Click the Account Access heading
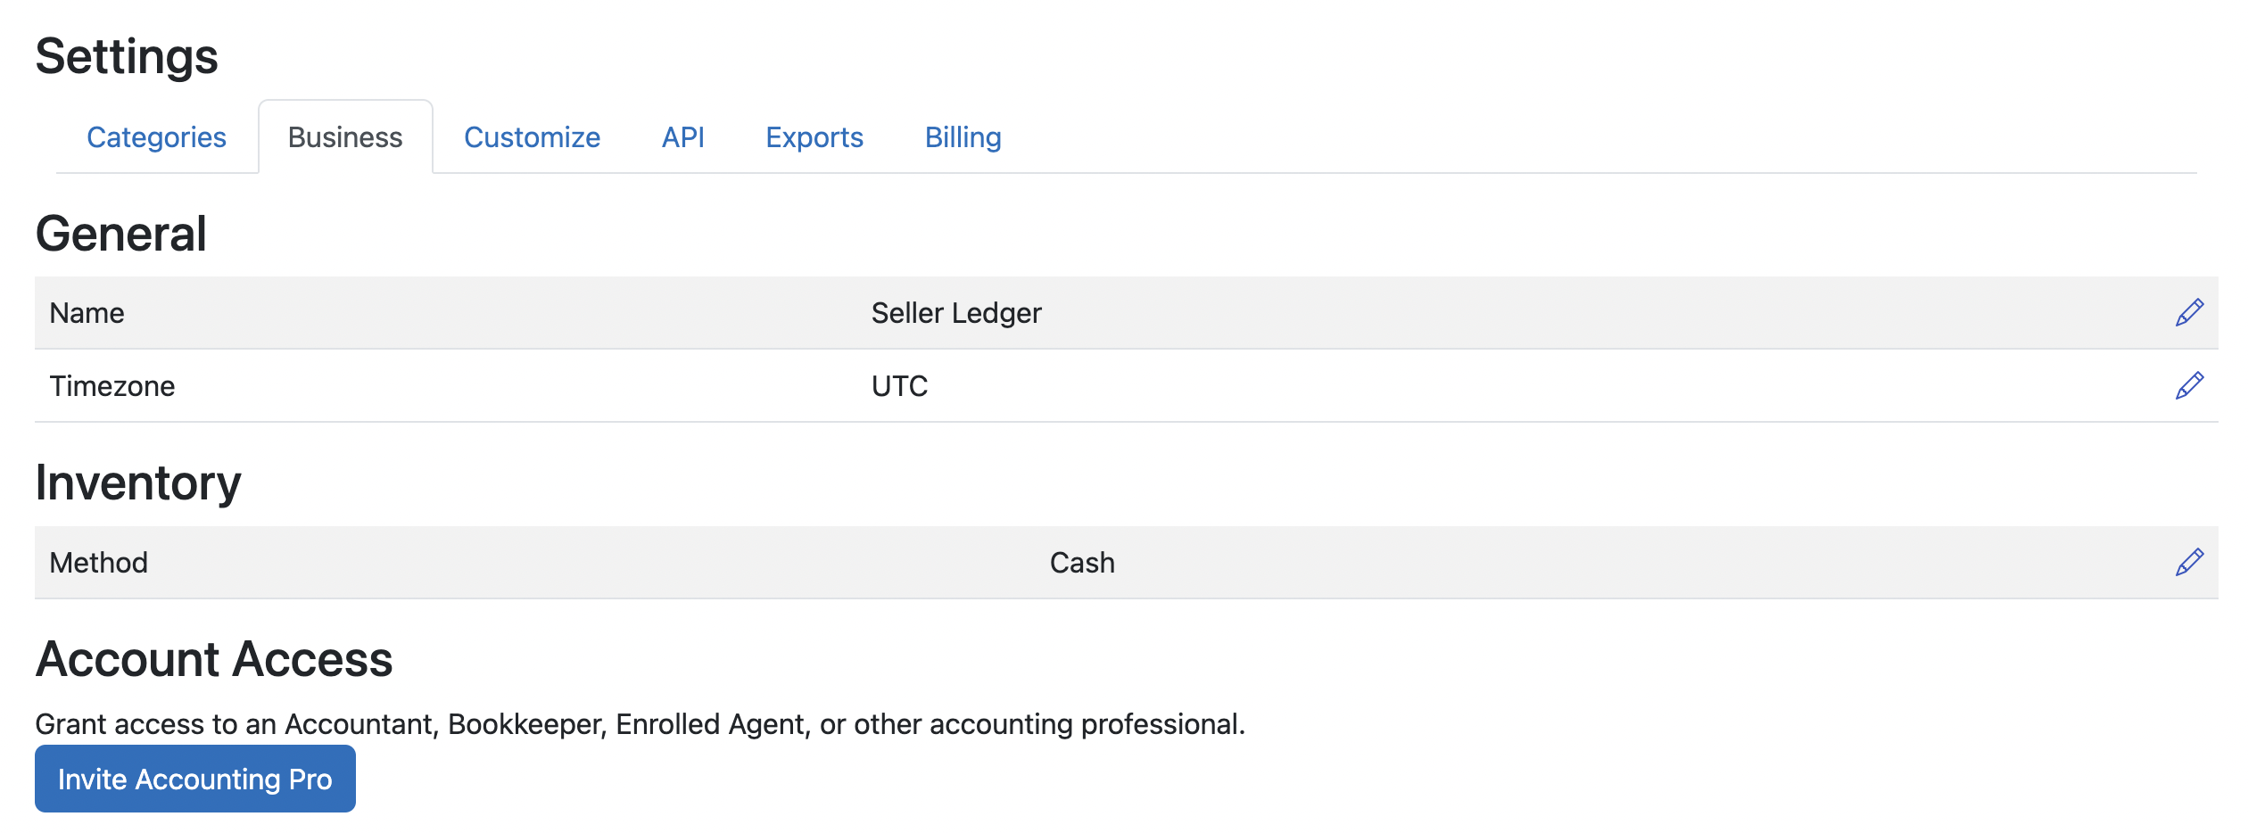Screen dimensions: 2248x833 click(214, 658)
